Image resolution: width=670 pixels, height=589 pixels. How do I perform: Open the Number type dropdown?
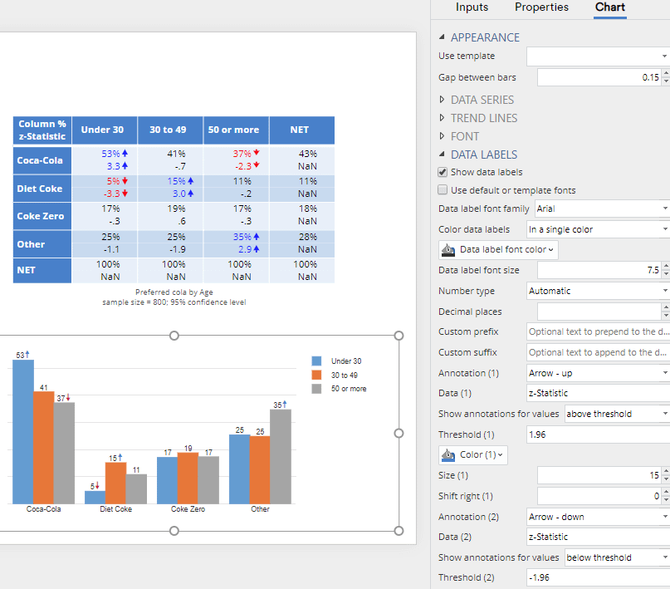[597, 291]
